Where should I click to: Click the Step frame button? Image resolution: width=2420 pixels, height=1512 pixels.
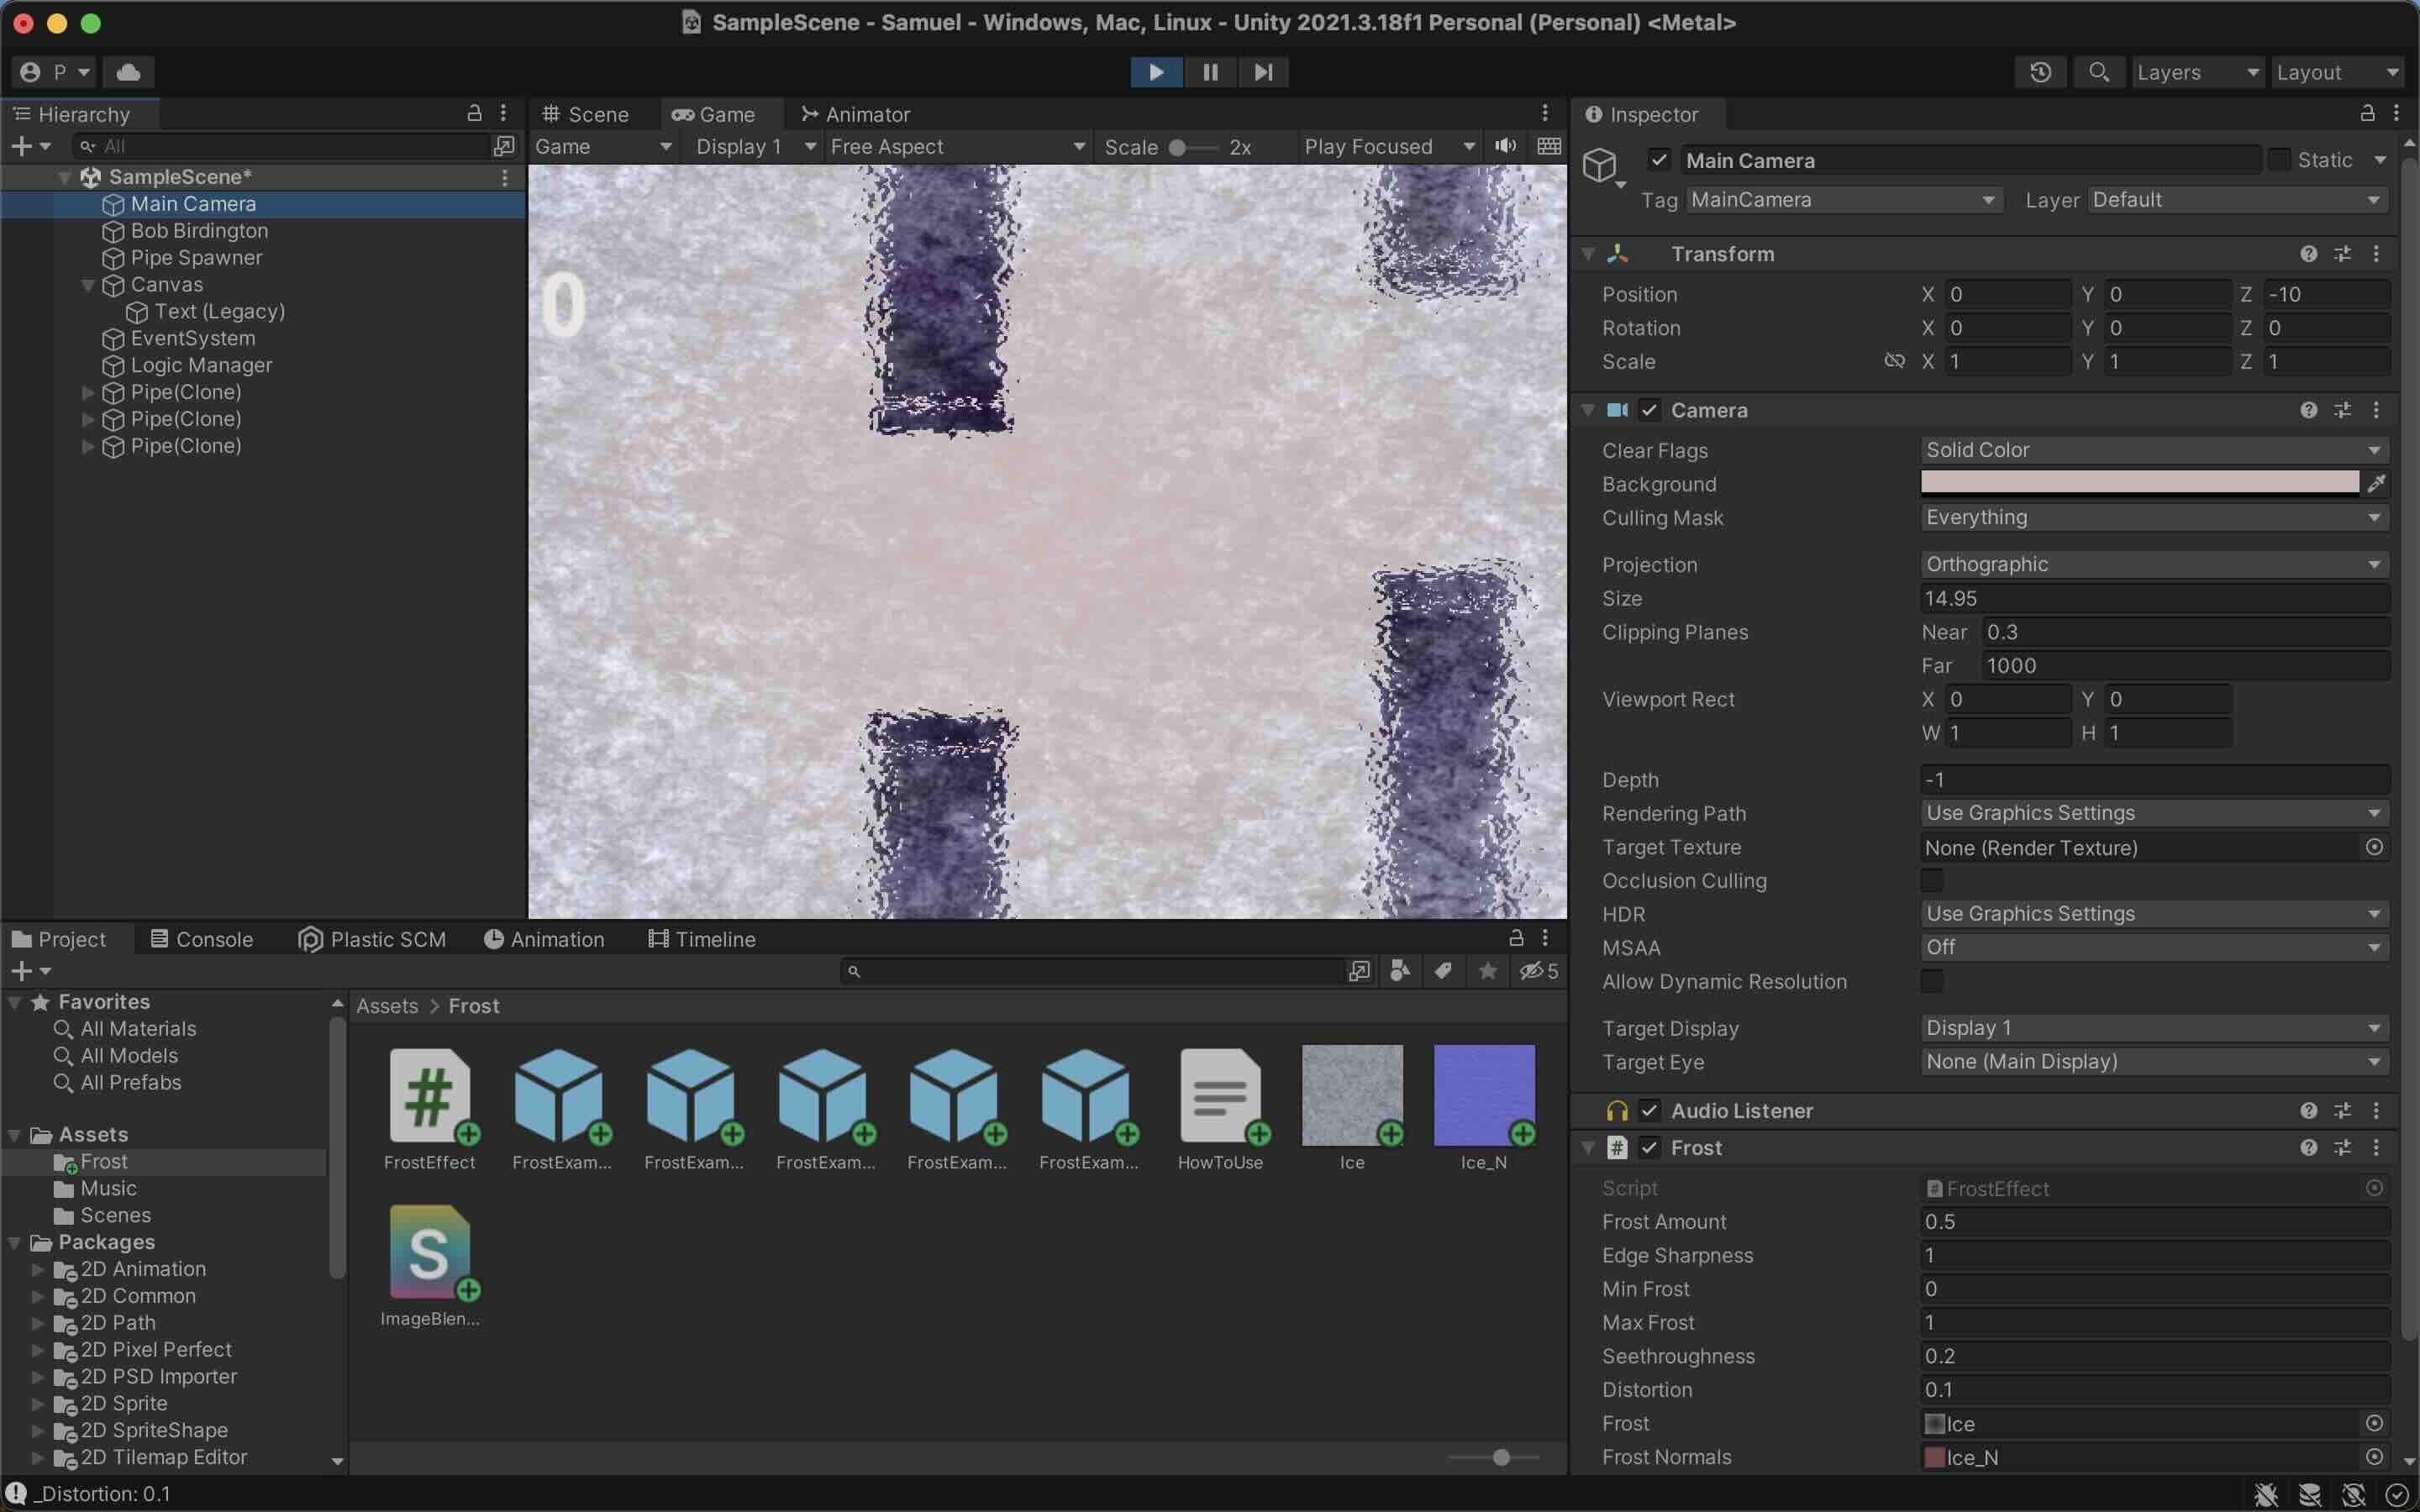(x=1263, y=72)
